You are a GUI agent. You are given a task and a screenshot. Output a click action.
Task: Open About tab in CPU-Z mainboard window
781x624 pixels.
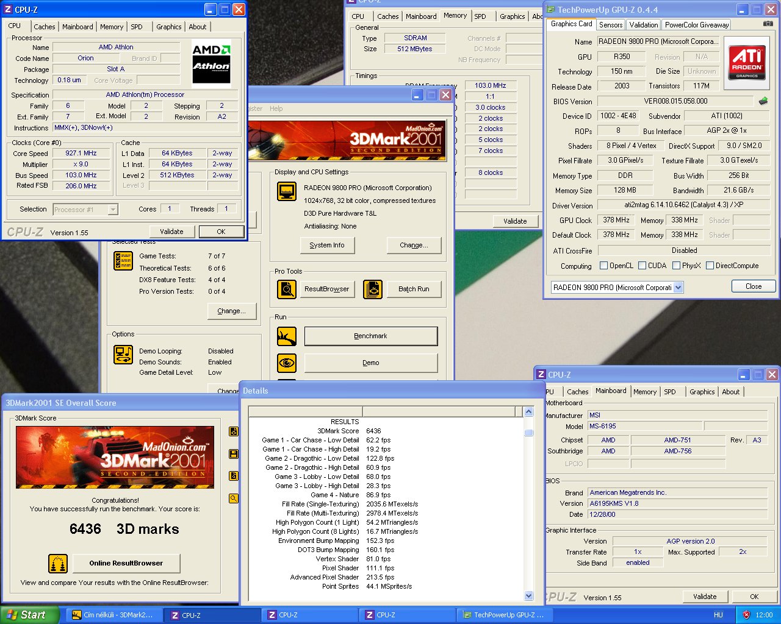click(731, 392)
